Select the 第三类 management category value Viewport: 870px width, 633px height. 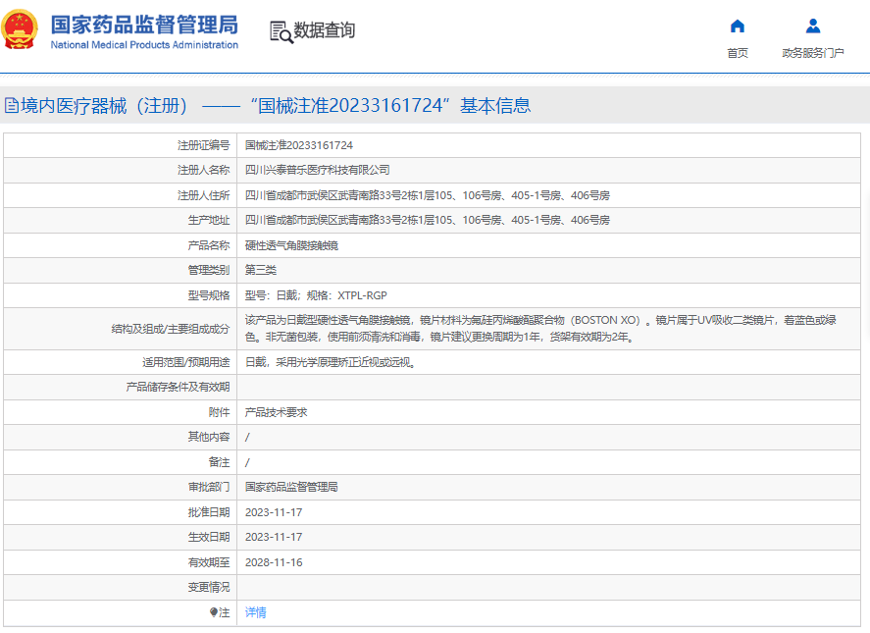click(261, 270)
